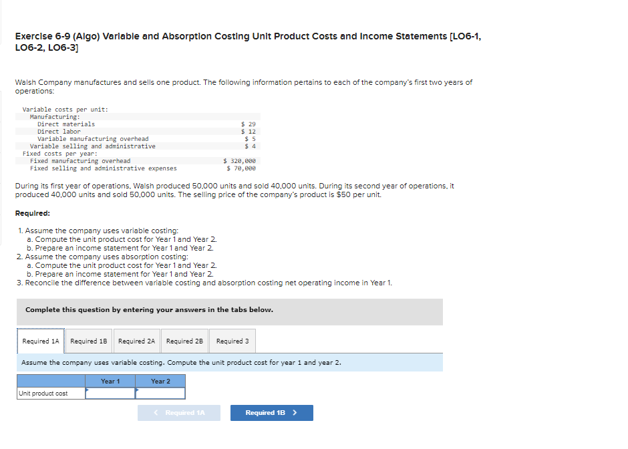
Task: Click the $ 29 direct materials value
Action: [x=249, y=124]
